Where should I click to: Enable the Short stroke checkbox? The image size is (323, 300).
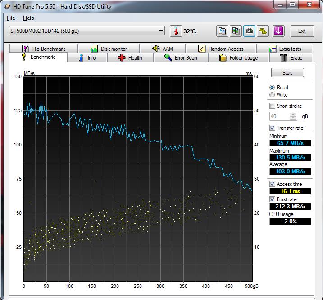pos(272,106)
